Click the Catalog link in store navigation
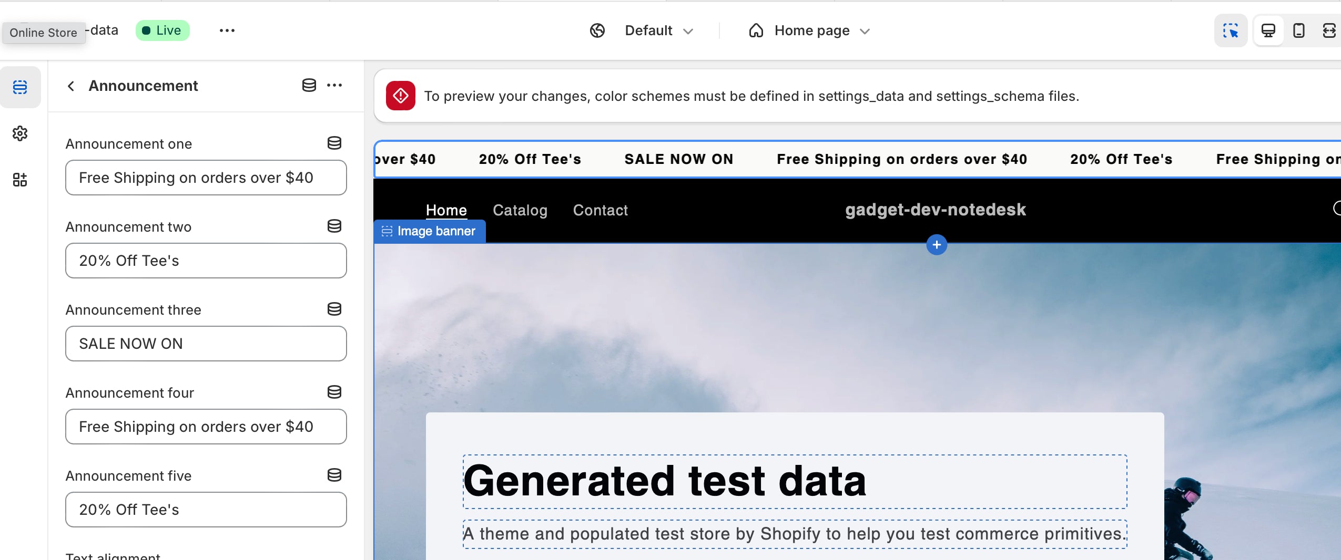The image size is (1341, 560). [520, 210]
